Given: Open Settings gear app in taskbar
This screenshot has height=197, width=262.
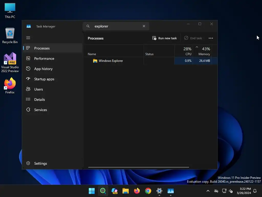Looking at the screenshot, I should [x=159, y=191].
